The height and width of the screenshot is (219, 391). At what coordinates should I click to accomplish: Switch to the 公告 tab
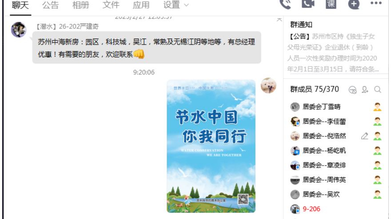[50, 5]
